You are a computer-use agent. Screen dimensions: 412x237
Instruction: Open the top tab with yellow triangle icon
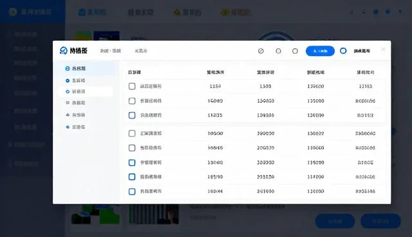pyautogui.click(x=187, y=12)
